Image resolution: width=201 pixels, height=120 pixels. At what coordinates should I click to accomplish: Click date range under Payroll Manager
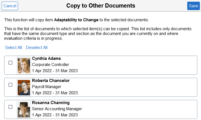click(x=55, y=93)
